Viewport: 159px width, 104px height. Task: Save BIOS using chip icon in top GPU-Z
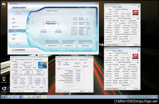point(138,18)
